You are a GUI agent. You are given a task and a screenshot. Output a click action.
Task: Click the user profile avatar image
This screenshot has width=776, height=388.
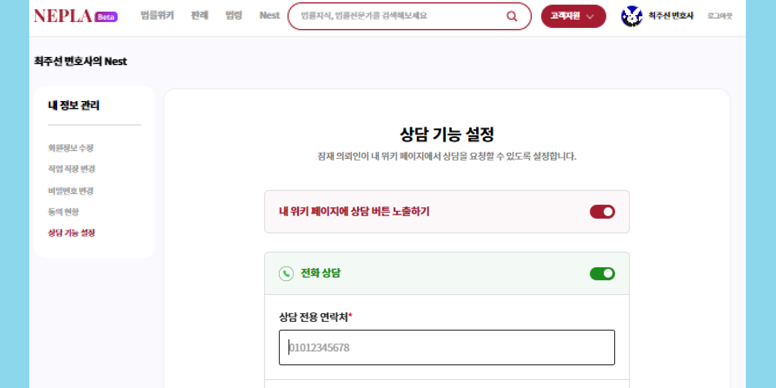point(631,16)
